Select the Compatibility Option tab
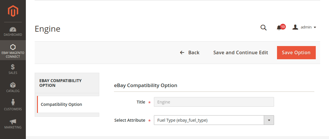The image size is (329, 139). coord(61,104)
